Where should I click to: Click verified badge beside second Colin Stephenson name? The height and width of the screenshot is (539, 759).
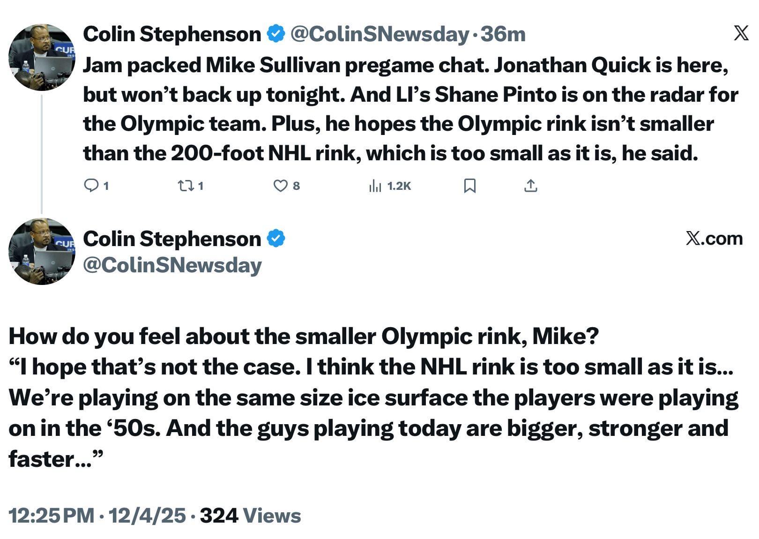[x=276, y=239]
